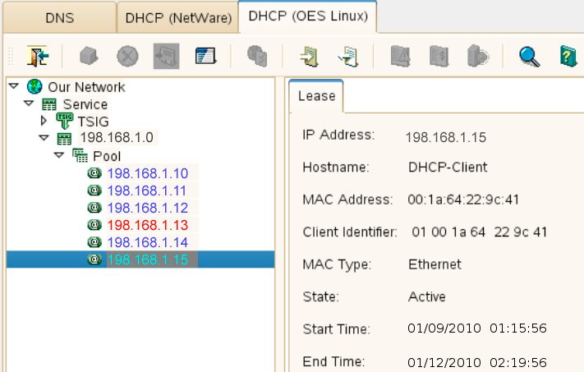
Task: Click the grayed-out cube create icon
Action: (89, 56)
